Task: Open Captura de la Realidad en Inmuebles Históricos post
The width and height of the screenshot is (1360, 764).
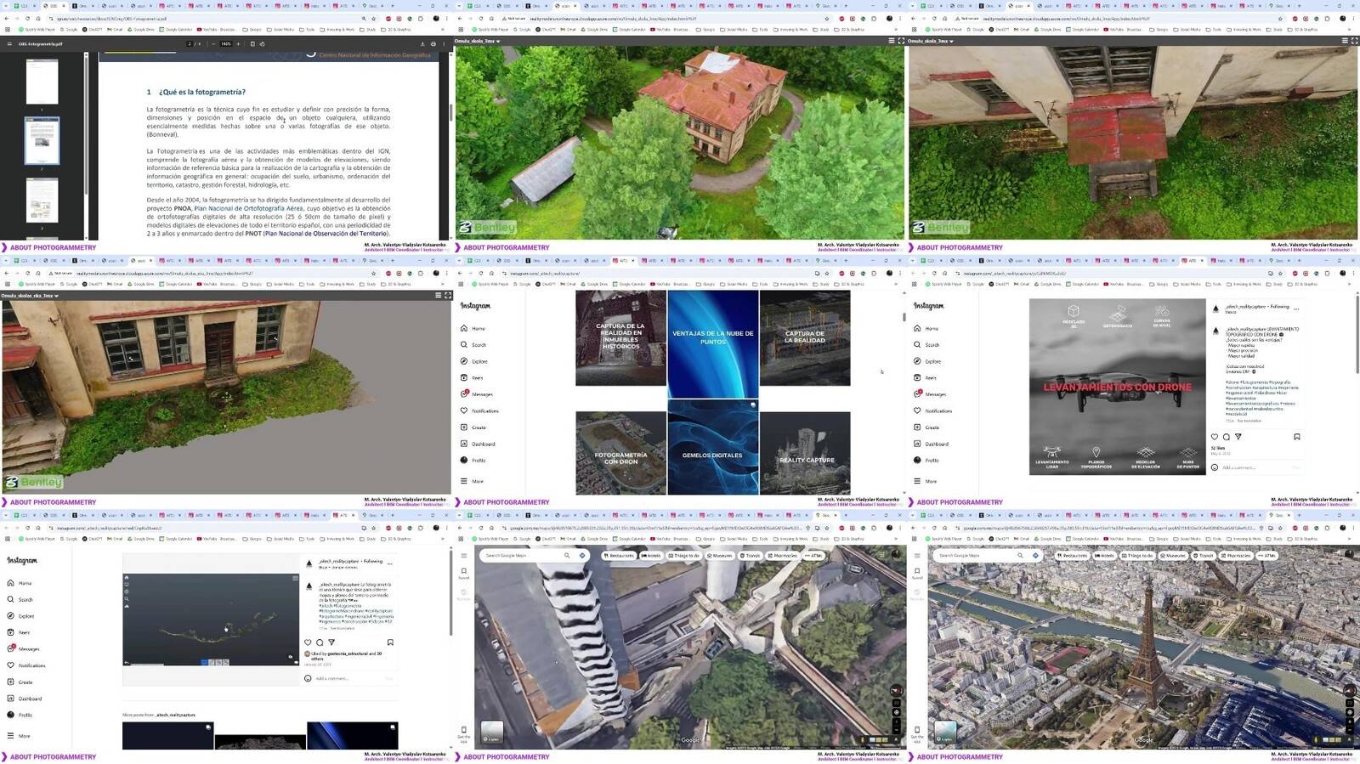Action: click(x=620, y=337)
